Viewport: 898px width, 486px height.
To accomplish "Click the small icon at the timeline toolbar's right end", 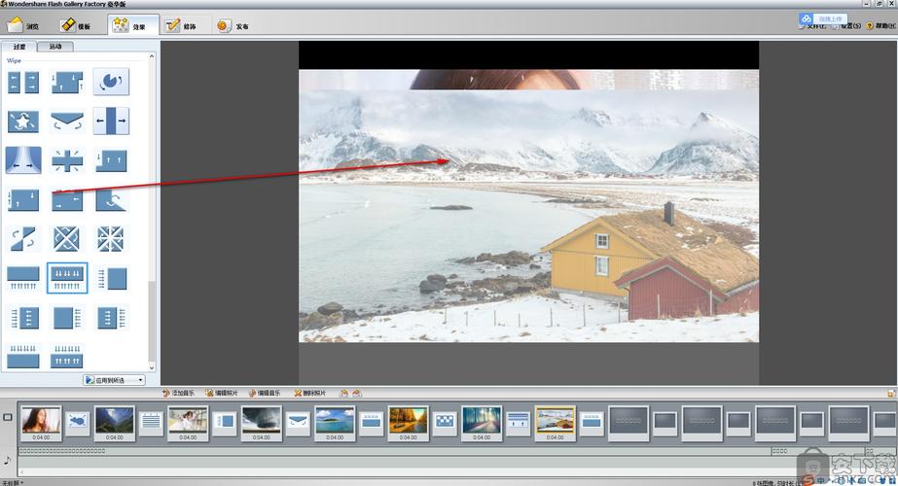I will [x=891, y=394].
